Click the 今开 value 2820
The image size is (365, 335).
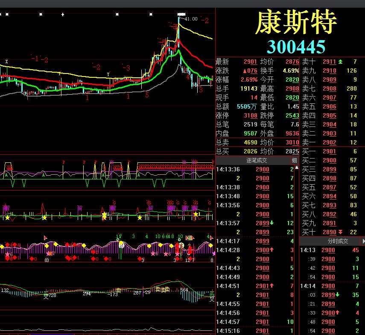[x=292, y=79]
